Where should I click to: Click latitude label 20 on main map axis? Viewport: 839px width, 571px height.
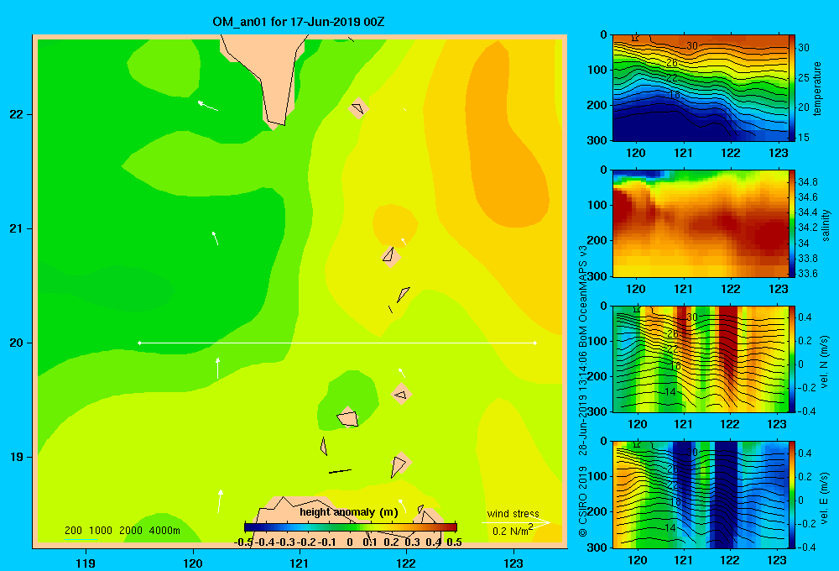17,343
